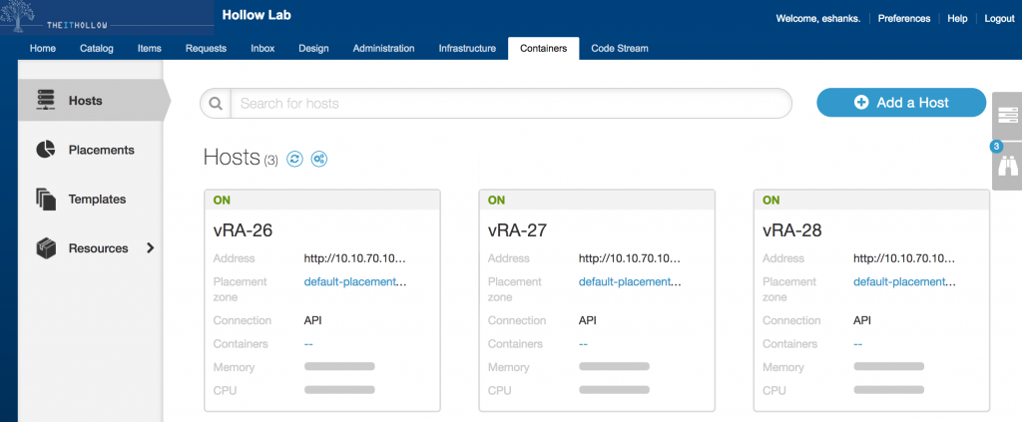Open the Code Stream tab
This screenshot has width=1022, height=422.
[x=619, y=48]
